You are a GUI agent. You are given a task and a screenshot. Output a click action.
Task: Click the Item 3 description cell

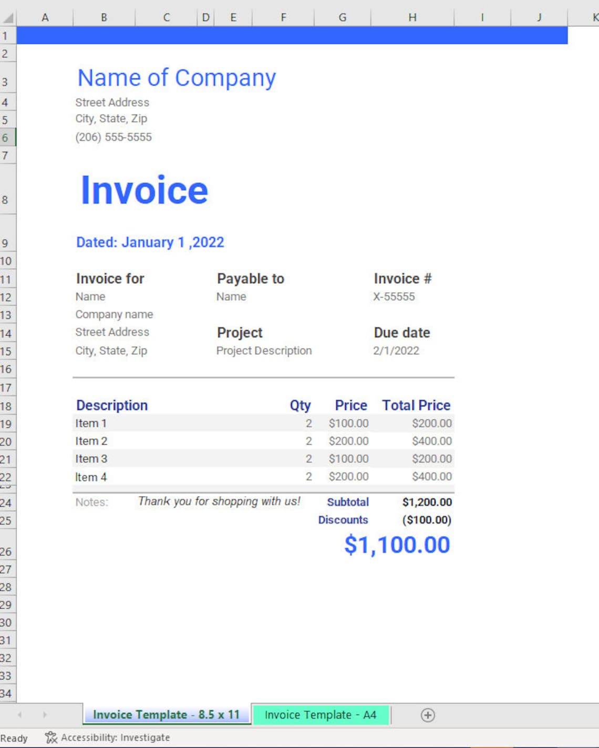pos(91,458)
